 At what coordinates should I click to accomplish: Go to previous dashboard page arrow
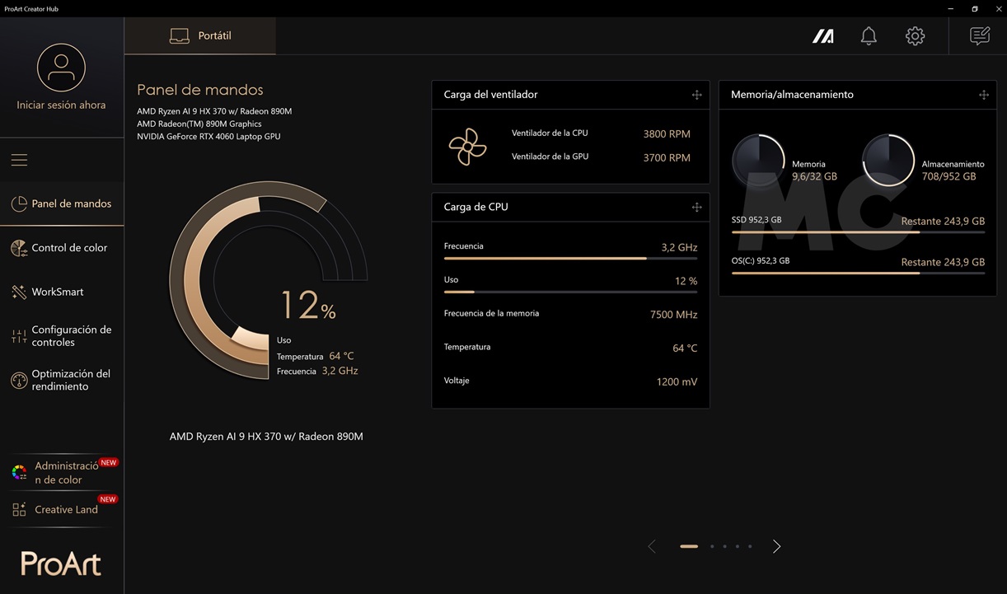[x=652, y=546]
